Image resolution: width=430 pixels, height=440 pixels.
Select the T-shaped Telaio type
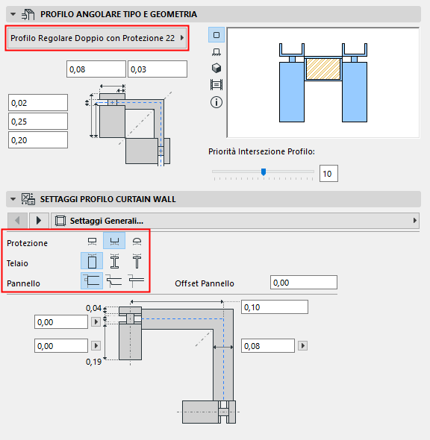point(137,261)
